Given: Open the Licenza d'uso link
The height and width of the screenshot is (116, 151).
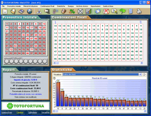Looking at the screenshot, I should click(7, 112).
